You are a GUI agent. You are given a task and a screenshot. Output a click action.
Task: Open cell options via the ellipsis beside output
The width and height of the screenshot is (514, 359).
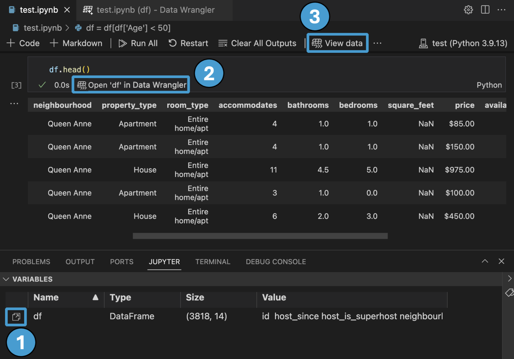pos(14,103)
